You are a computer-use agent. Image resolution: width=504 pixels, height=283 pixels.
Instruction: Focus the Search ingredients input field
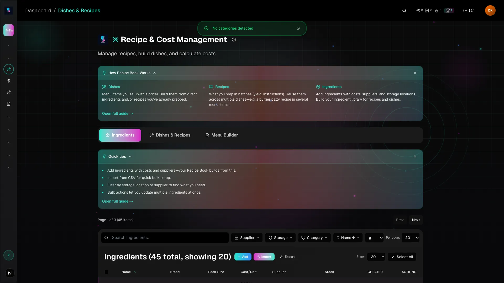pos(165,238)
